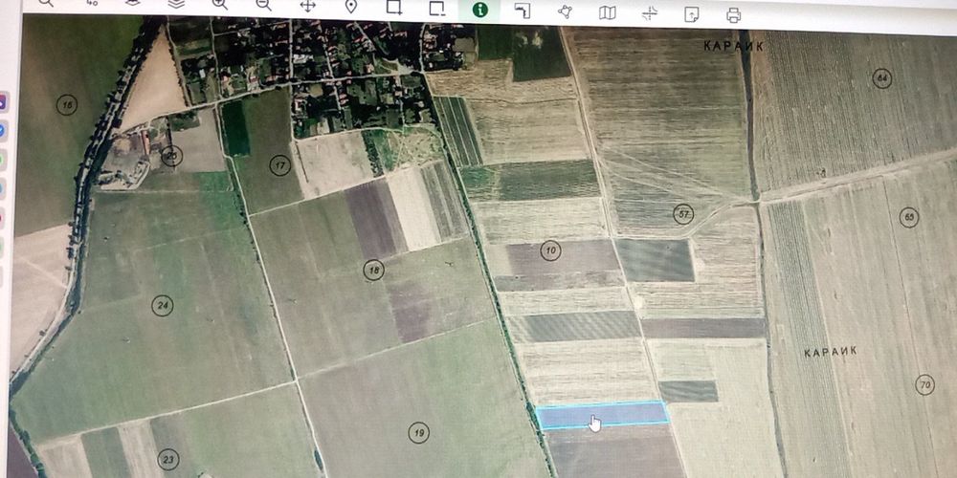Select block label 57 on map
Viewport: 957px width, 478px height.
point(683,214)
